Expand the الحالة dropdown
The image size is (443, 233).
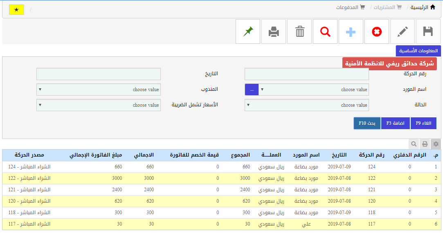tap(307, 105)
